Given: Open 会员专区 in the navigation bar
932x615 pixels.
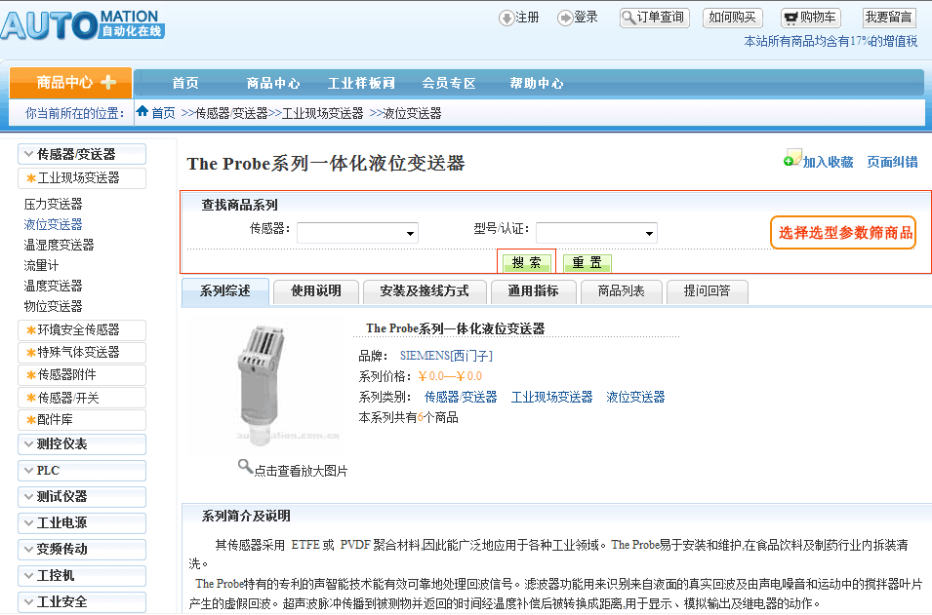Looking at the screenshot, I should [x=449, y=83].
